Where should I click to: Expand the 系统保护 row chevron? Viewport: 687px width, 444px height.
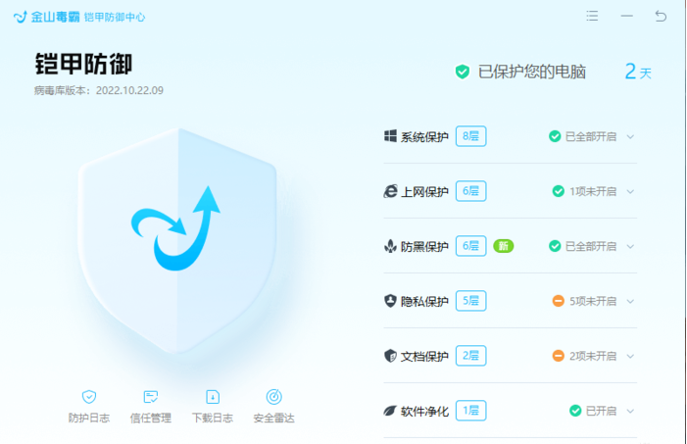(x=630, y=137)
